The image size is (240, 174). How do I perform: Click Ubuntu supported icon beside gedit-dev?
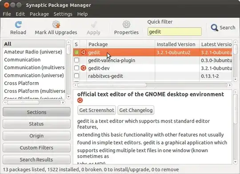click(x=83, y=68)
